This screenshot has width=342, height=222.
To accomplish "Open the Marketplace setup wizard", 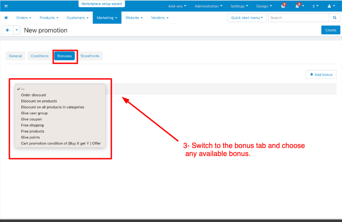I will [101, 4].
